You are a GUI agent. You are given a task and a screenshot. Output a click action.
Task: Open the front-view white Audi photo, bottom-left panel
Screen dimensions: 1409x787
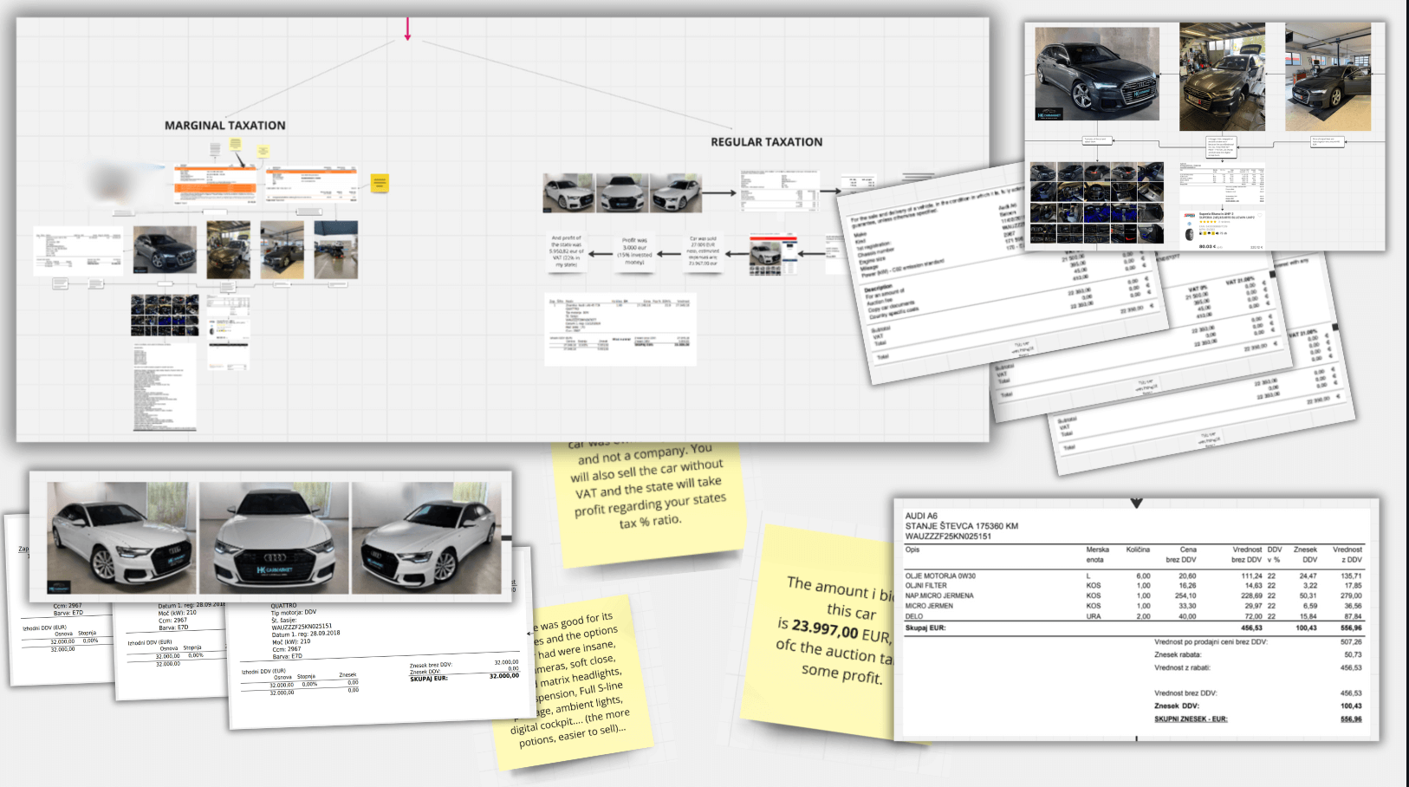click(x=274, y=537)
